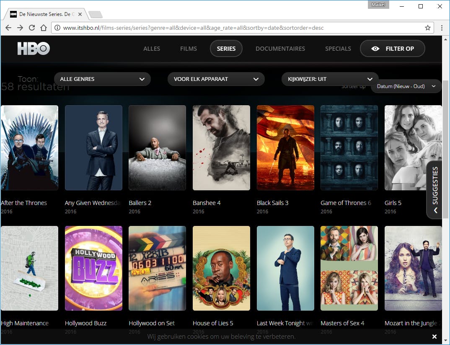This screenshot has height=345, width=450.
Task: Open the House of Lies 5 poster
Action: 221,268
